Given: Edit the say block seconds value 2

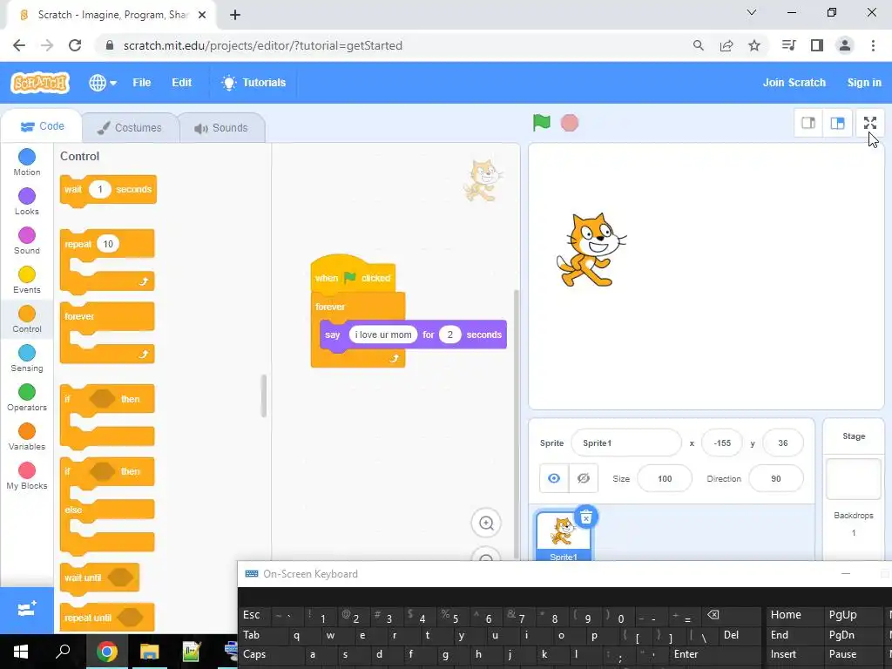Looking at the screenshot, I should (x=449, y=334).
